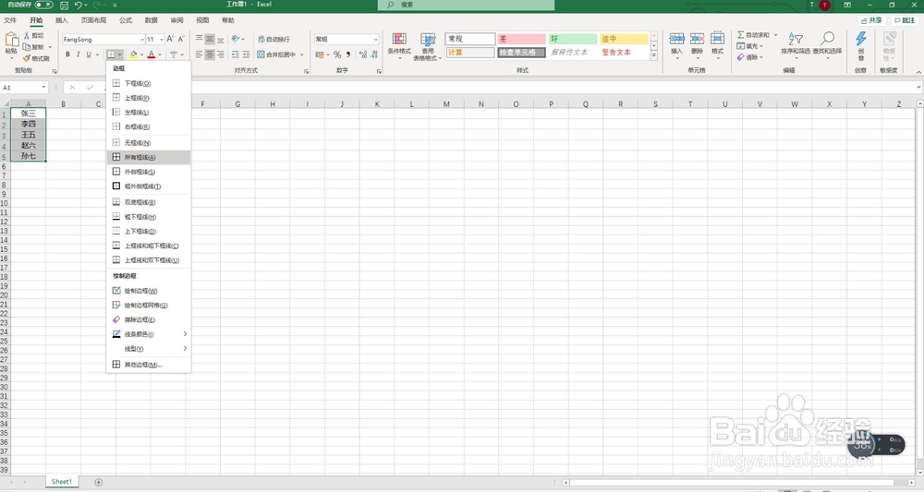Apply the Neutral (适中) yellow cell style
This screenshot has height=492, width=924.
[624, 39]
